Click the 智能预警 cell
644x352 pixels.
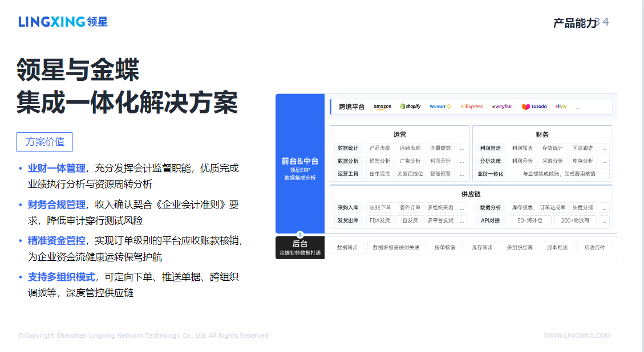click(441, 174)
